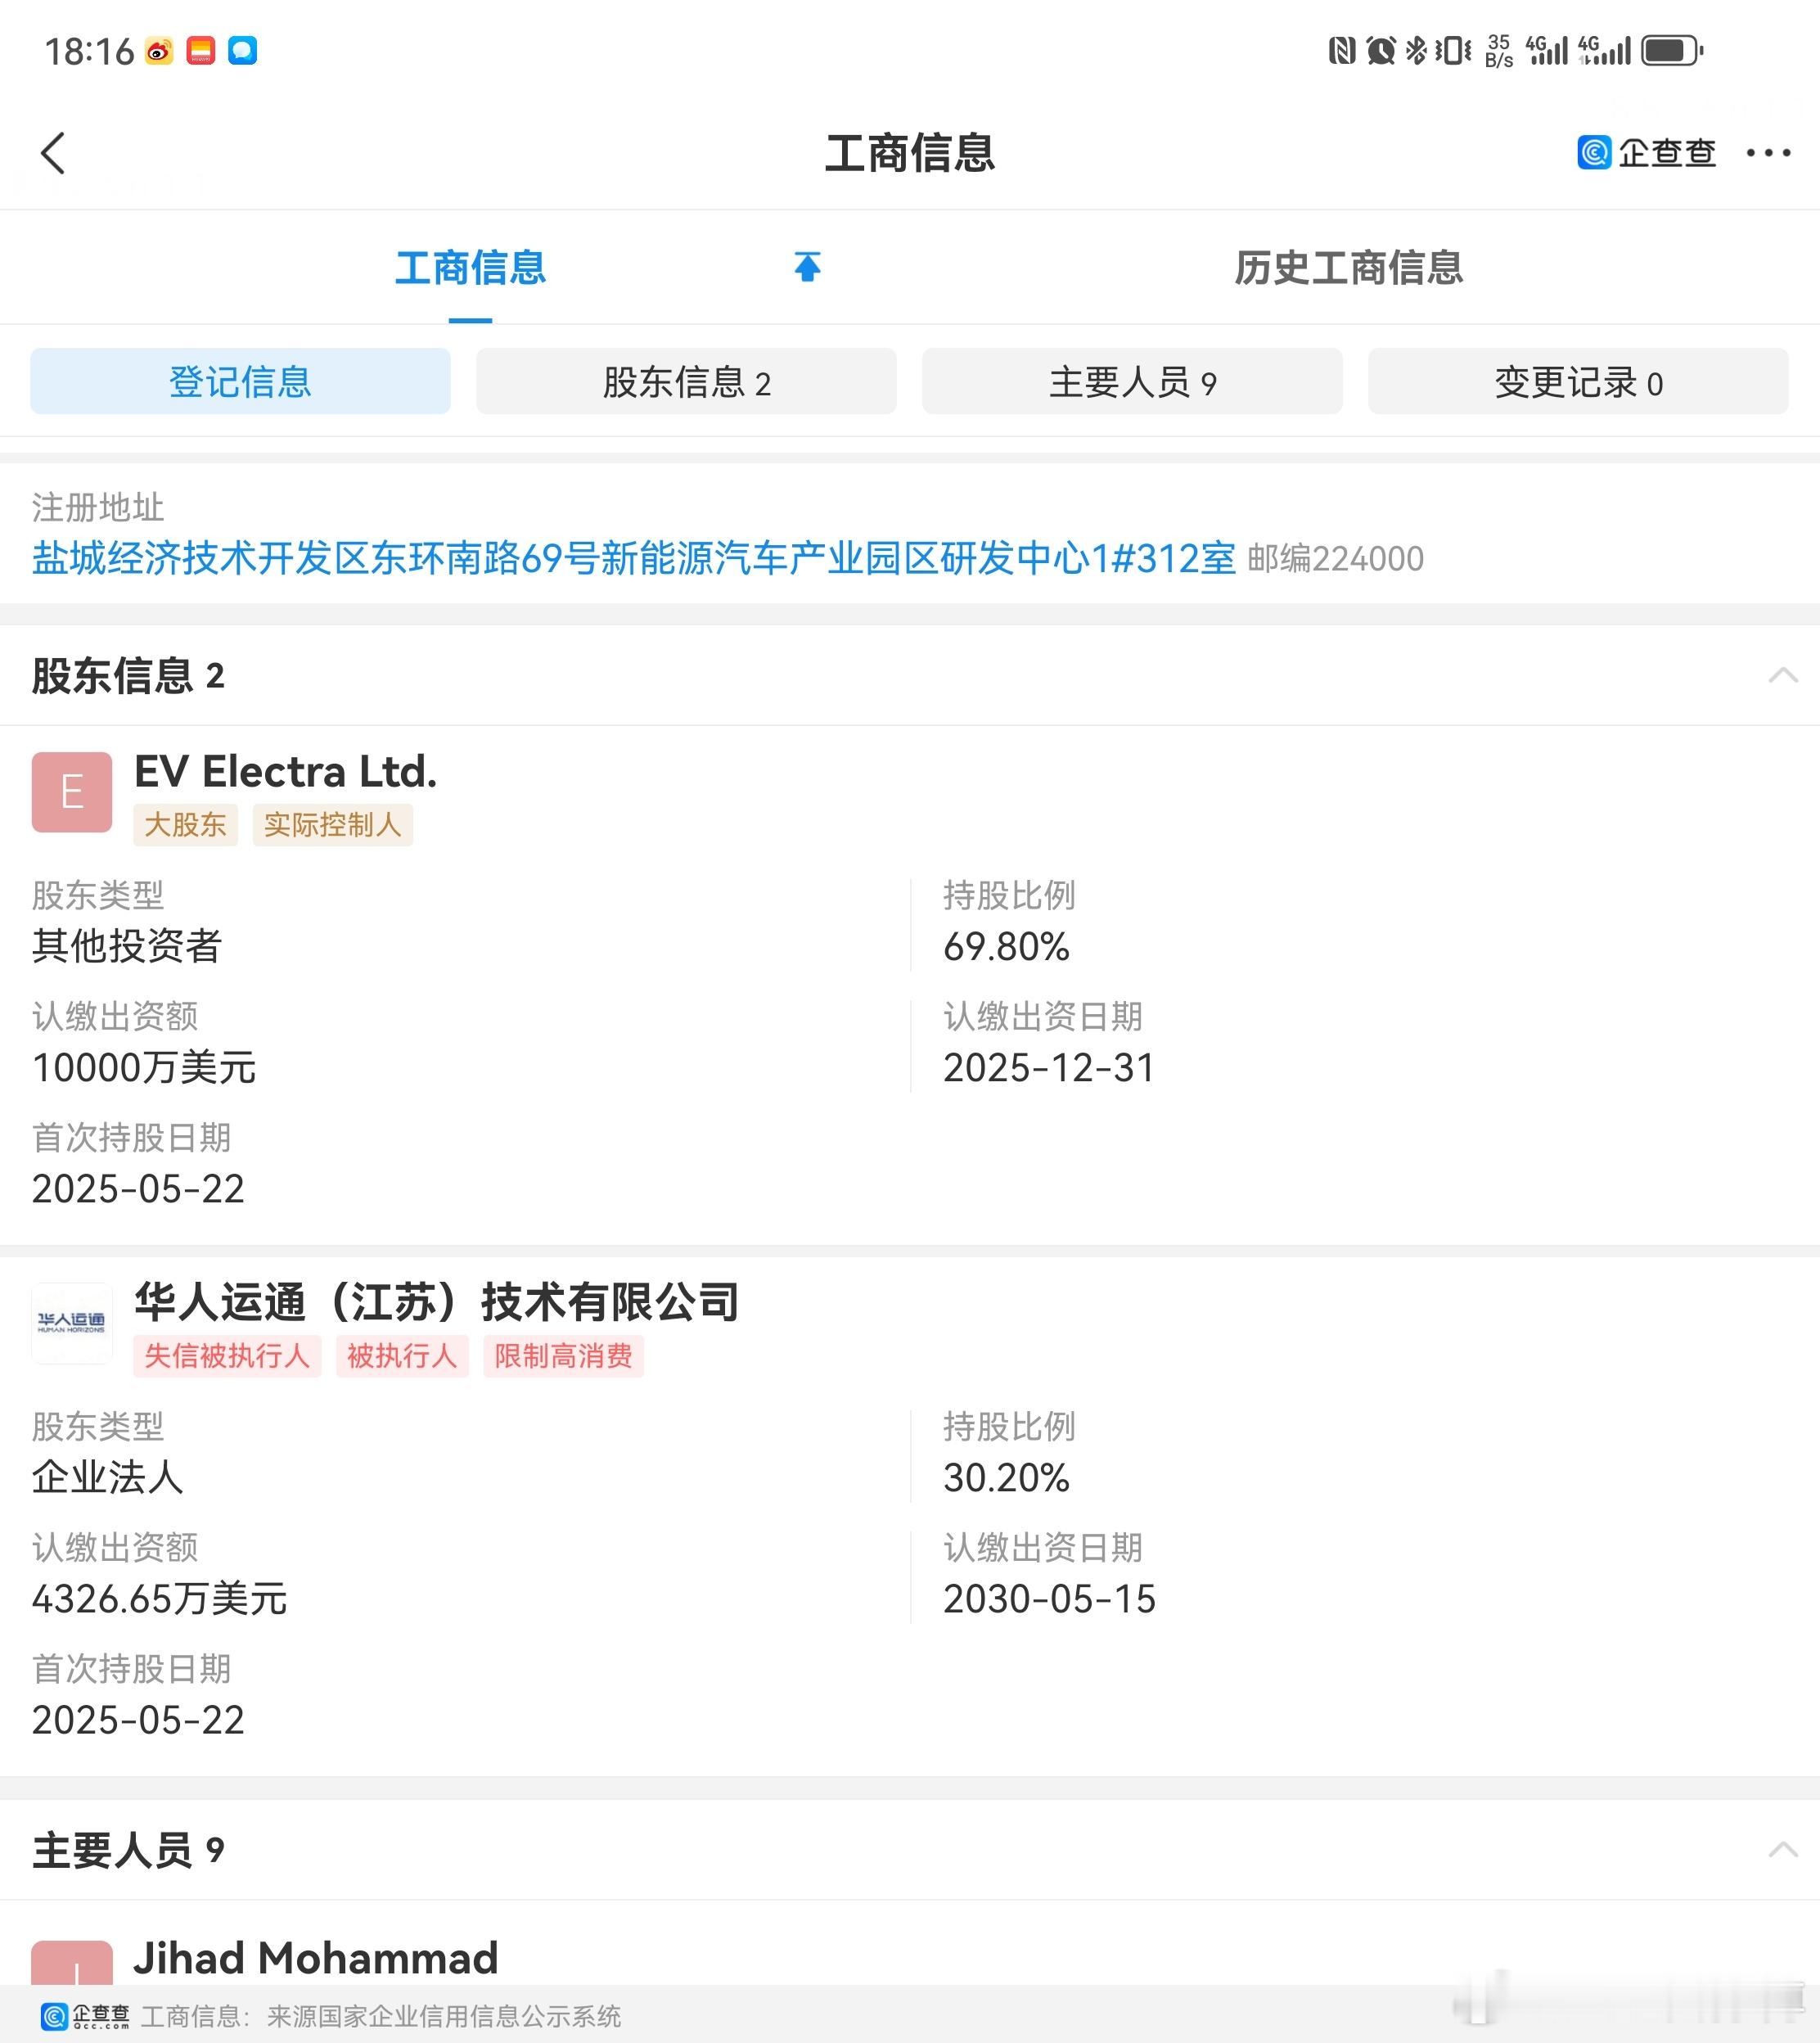Switch to the 历史工商信息 tab

pos(1348,268)
